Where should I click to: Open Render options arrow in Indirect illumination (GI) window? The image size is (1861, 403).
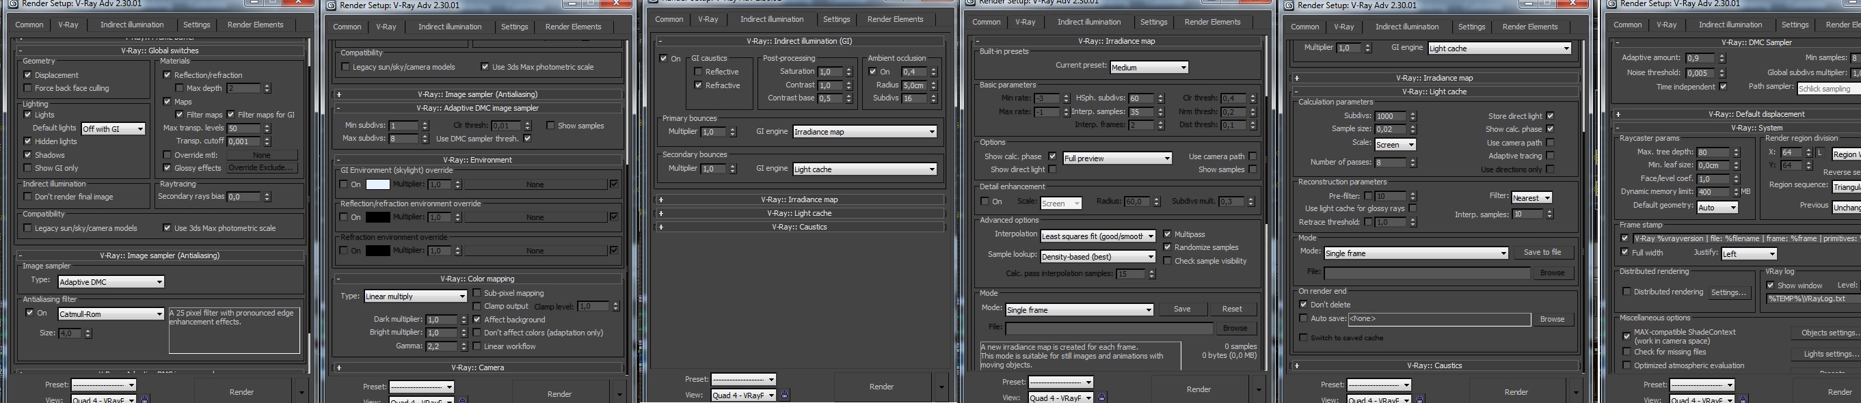point(941,387)
